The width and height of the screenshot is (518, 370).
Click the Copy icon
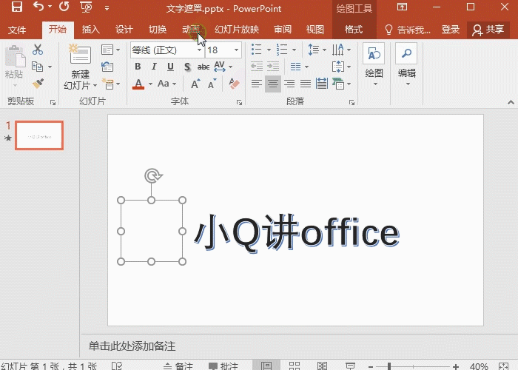point(37,67)
